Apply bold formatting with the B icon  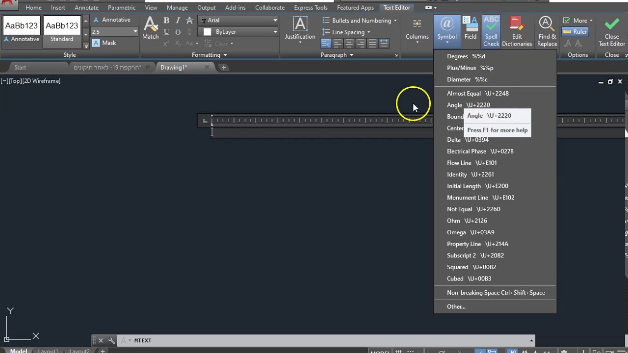tap(166, 20)
